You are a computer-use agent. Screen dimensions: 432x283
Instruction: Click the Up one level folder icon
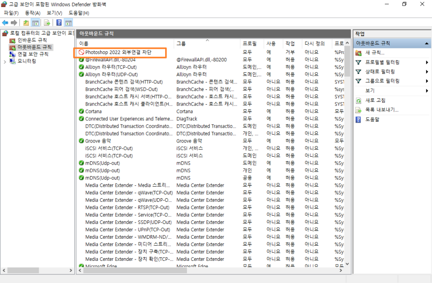(26, 23)
